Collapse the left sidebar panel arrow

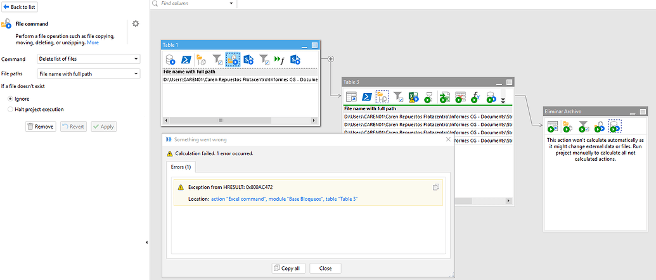[147, 243]
